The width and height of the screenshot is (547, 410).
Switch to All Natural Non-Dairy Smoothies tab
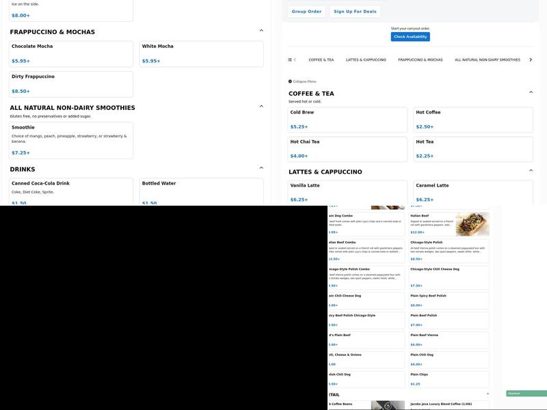click(487, 59)
